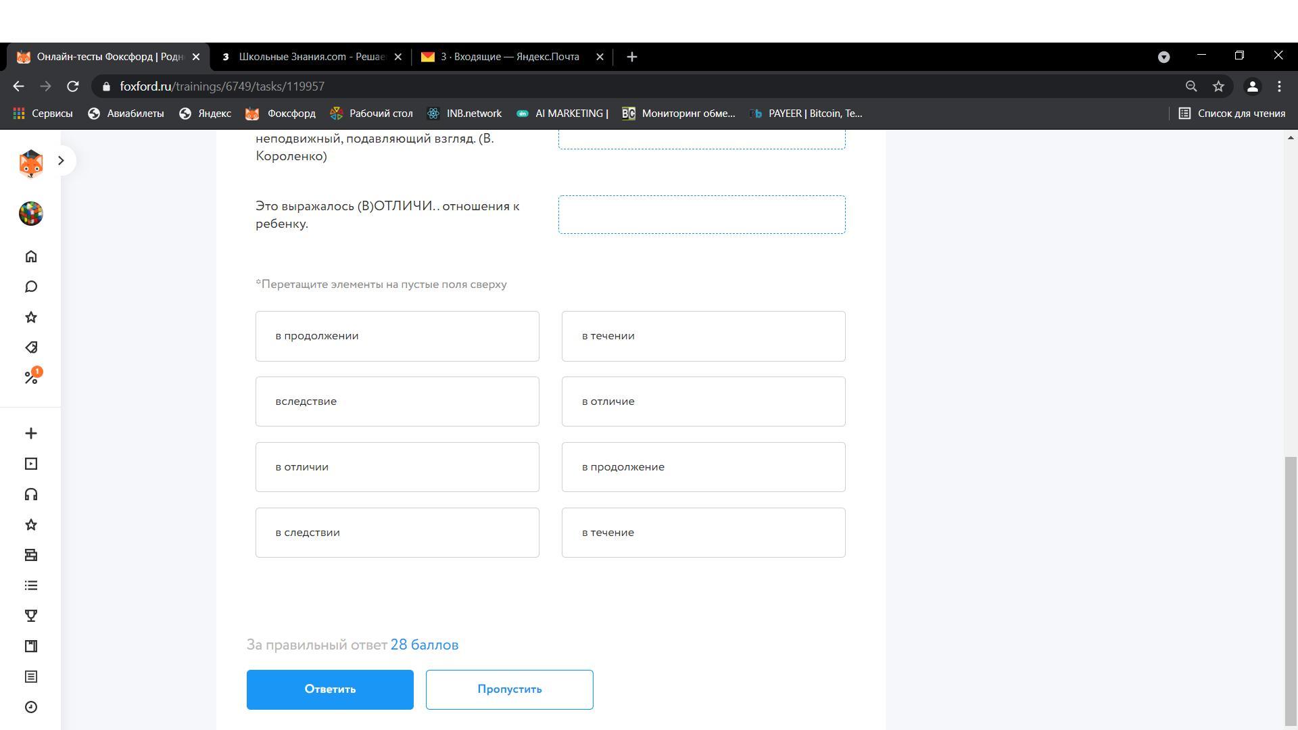Open the Chrome profile dropdown arrow in the tab bar

click(1163, 57)
